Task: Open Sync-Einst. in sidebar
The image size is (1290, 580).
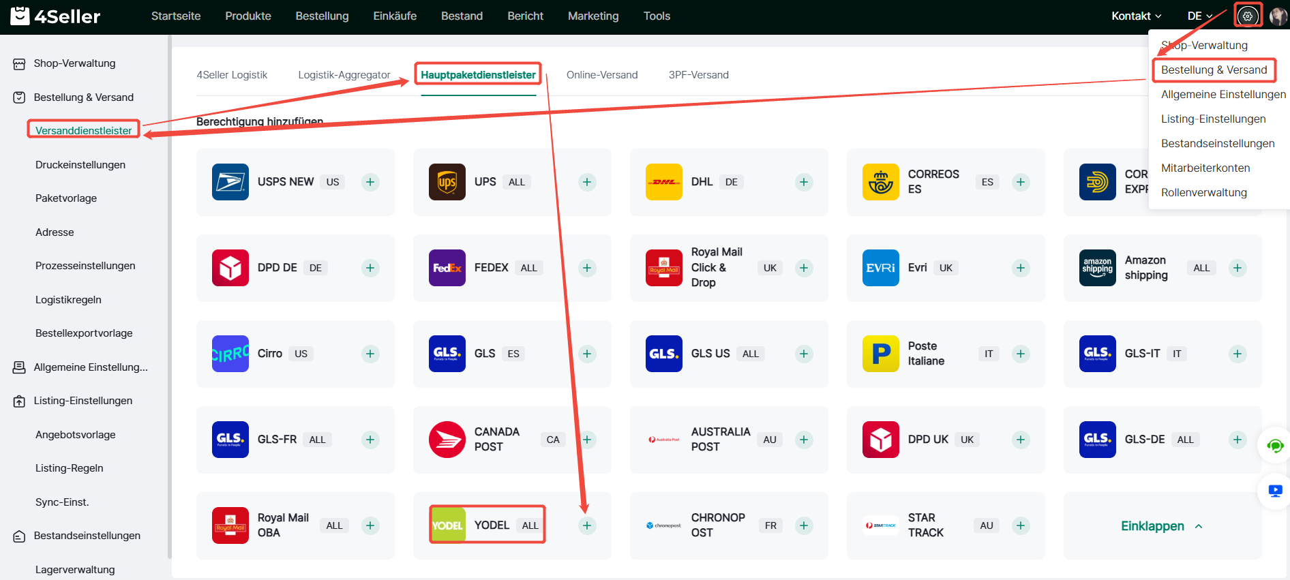Action: pyautogui.click(x=62, y=502)
